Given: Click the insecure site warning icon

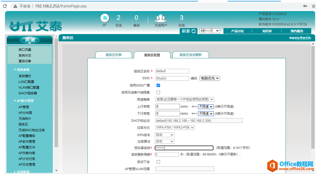Looking at the screenshot, I should pos(15,6).
